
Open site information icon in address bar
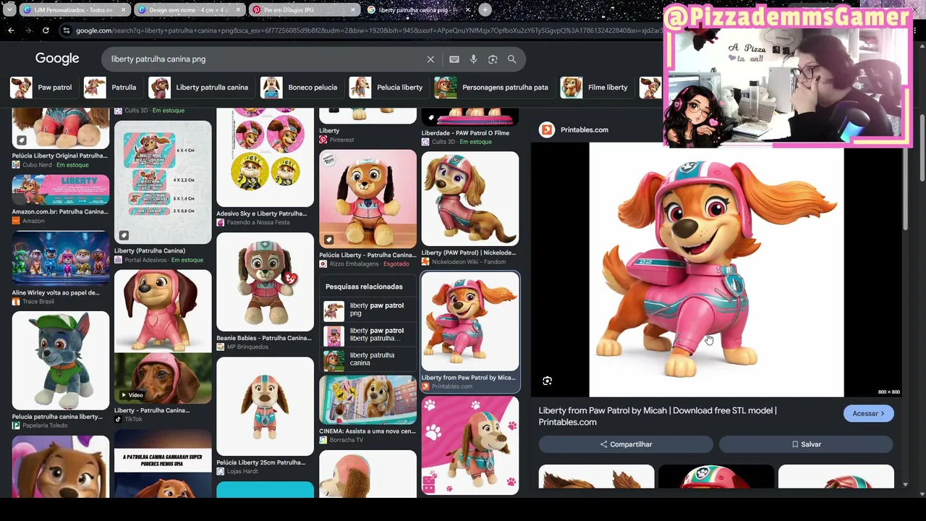coord(67,30)
